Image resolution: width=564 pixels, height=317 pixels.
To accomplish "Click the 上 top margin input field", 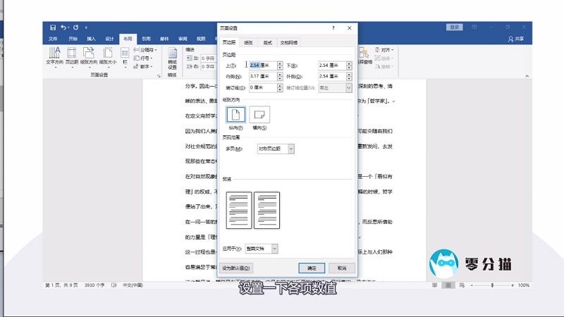I will click(x=261, y=66).
